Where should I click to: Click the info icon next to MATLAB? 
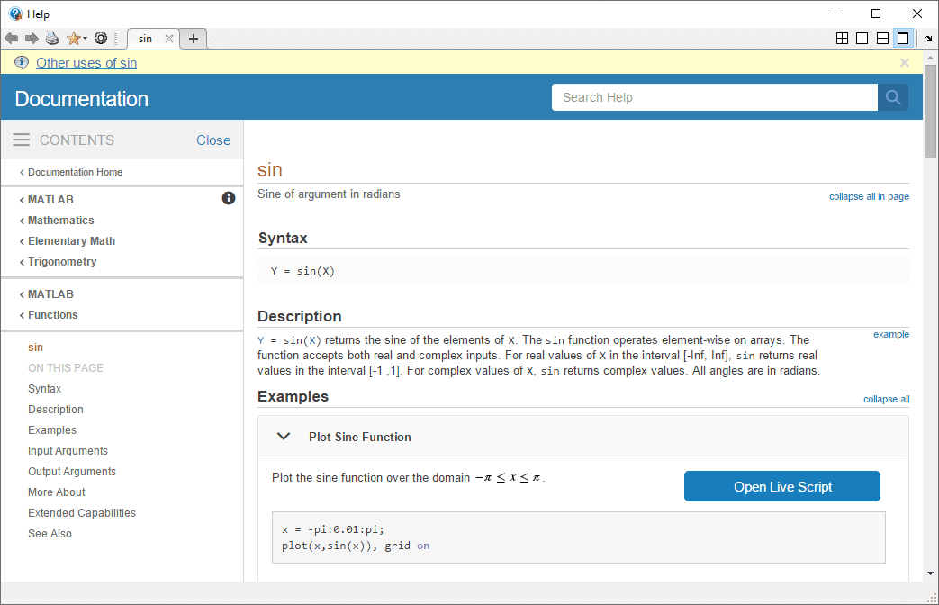[228, 198]
